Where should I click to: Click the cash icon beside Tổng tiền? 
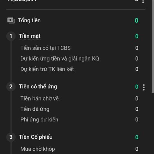point(11,21)
